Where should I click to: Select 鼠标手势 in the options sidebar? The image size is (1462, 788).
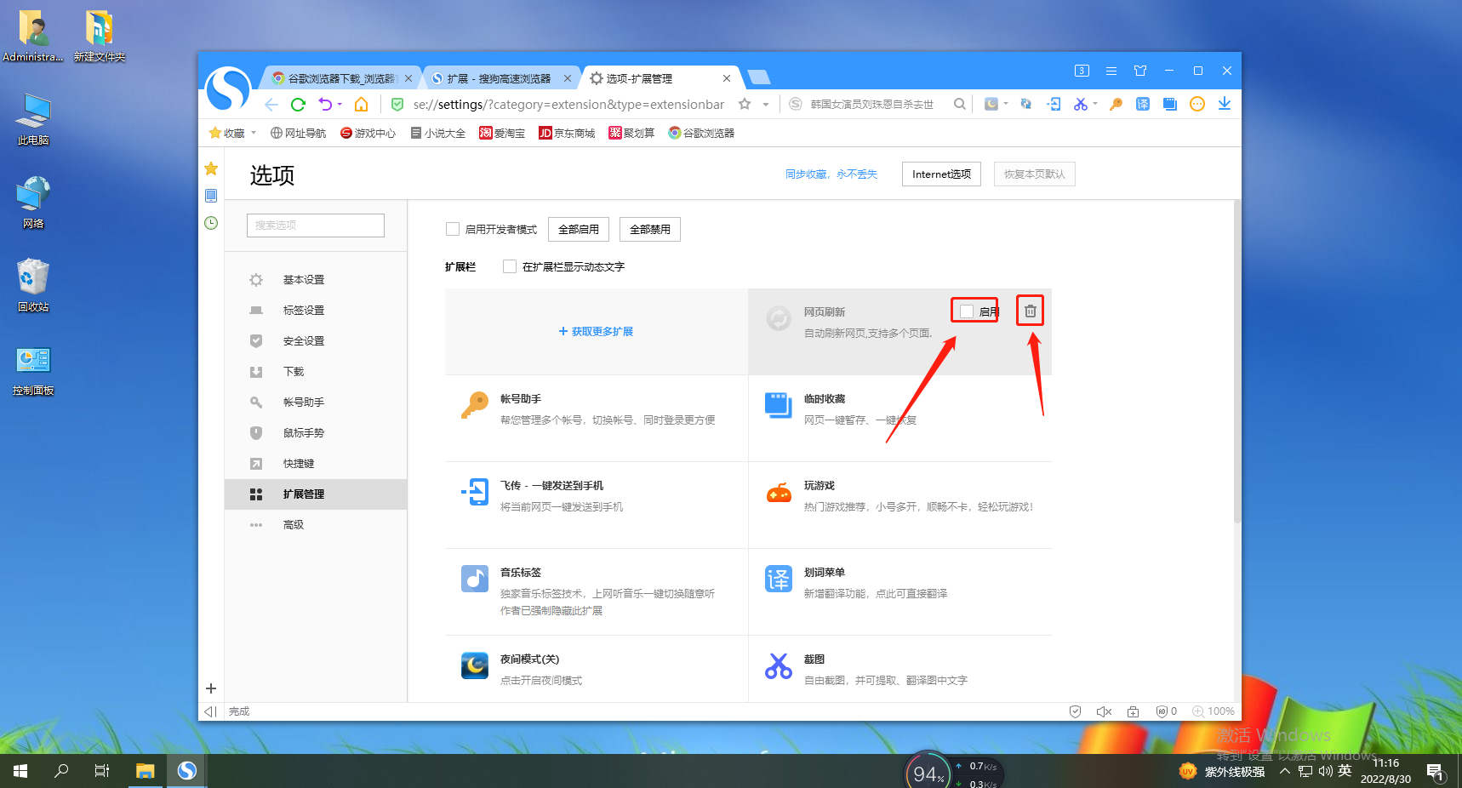[x=304, y=433]
